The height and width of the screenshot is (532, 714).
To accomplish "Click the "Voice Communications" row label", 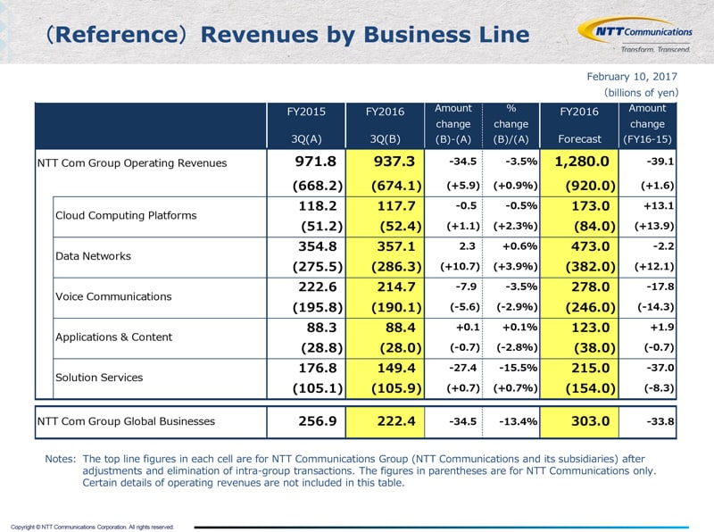I will (x=113, y=296).
